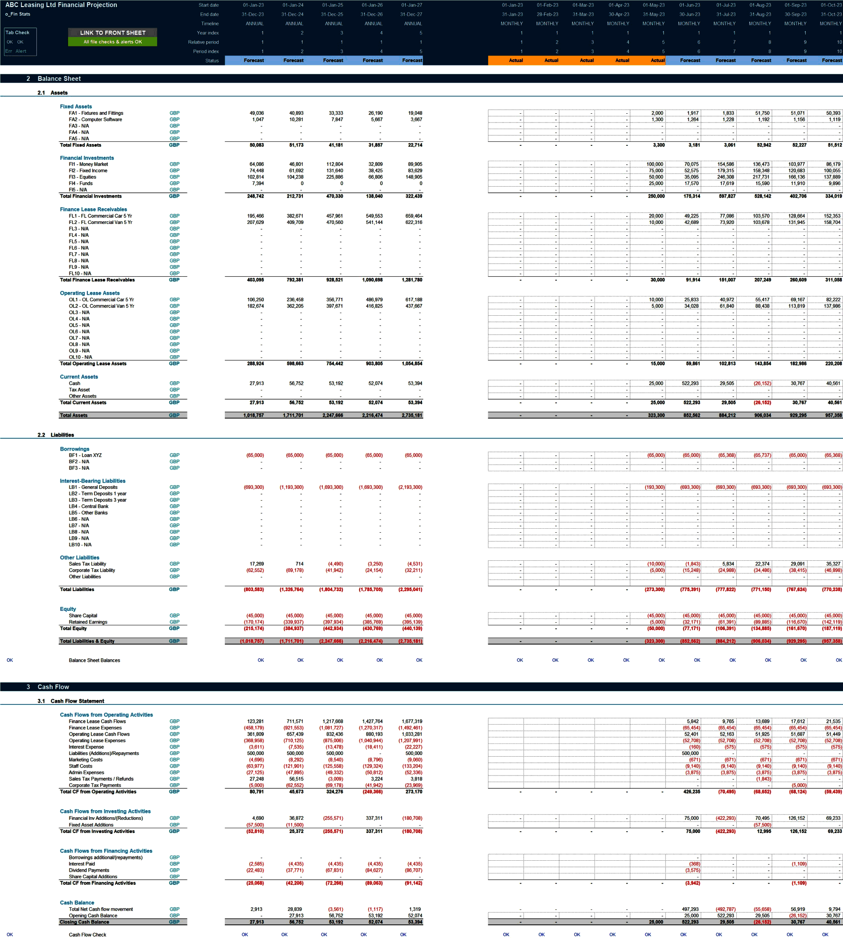
Task: Click the 'Corporate Tax Liability' row label
Action: [x=92, y=570]
